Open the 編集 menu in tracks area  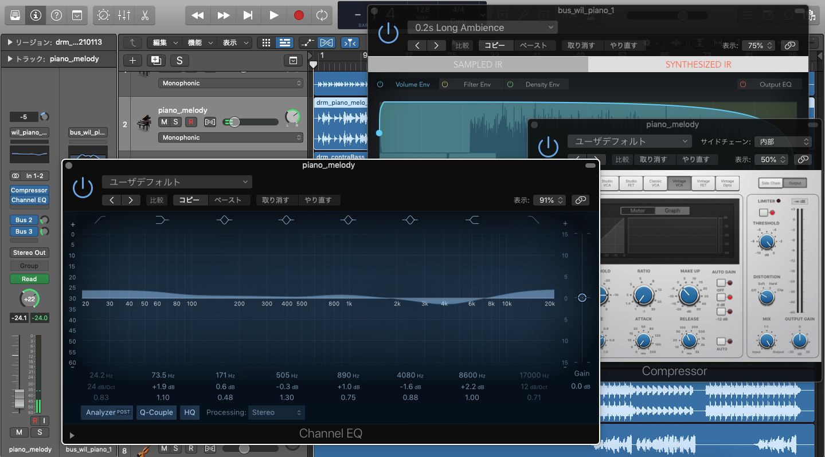pos(164,42)
